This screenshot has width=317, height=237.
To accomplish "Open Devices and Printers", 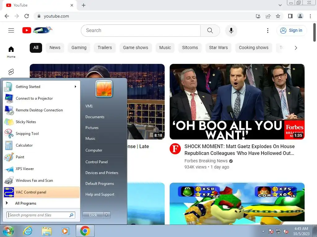I will click(x=102, y=173).
